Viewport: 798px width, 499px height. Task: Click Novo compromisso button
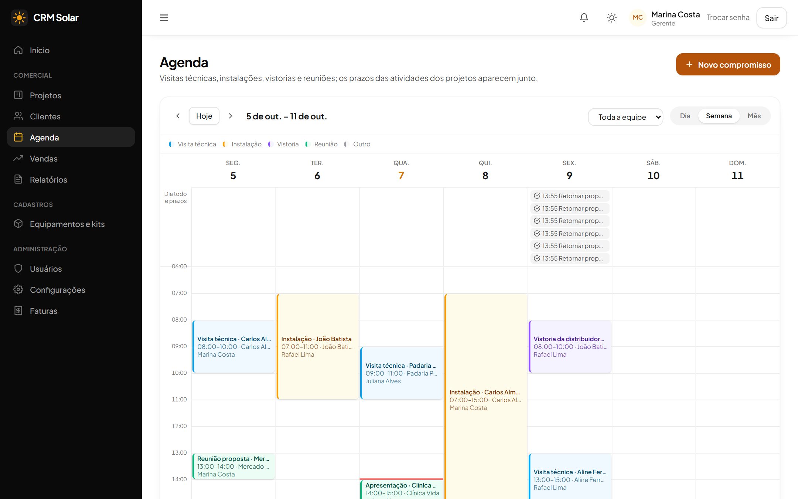(728, 64)
